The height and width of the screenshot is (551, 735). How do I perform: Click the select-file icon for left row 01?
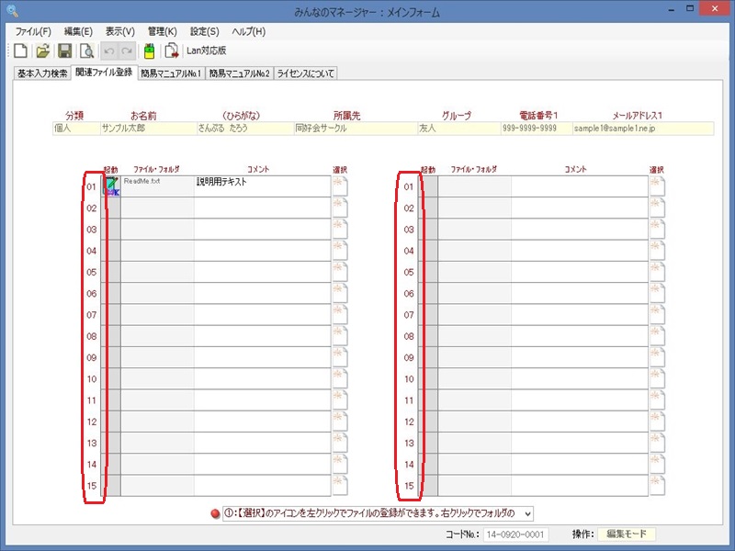(339, 186)
